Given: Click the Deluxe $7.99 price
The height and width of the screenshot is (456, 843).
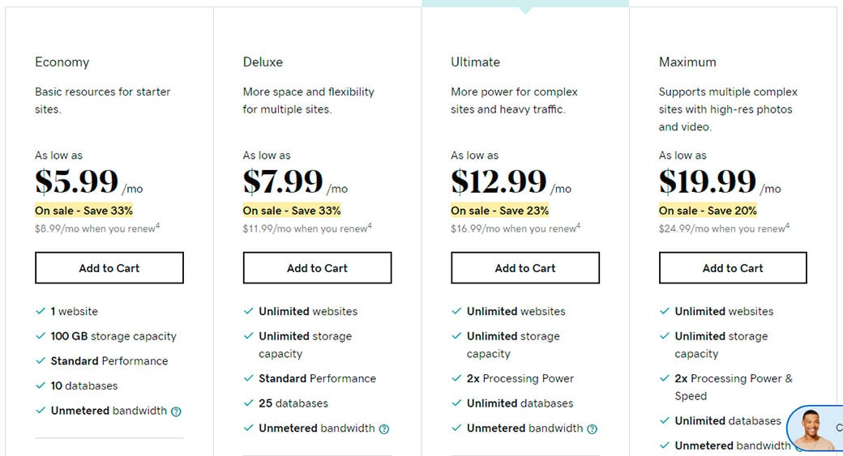Looking at the screenshot, I should click(283, 182).
